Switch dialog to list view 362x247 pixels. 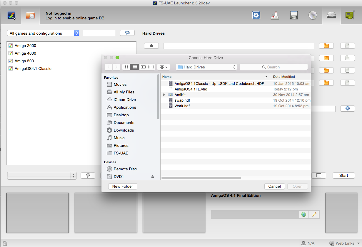pyautogui.click(x=135, y=67)
